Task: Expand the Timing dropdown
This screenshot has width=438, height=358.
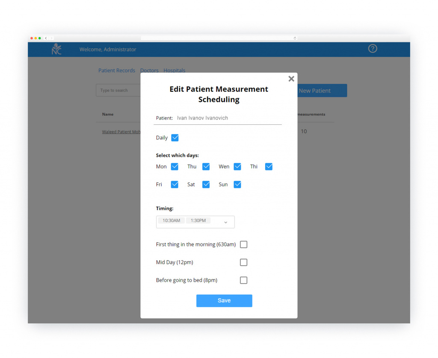Action: point(225,222)
